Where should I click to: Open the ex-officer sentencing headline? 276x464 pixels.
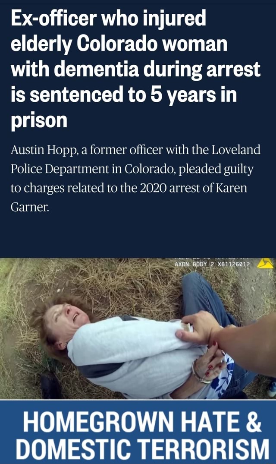coord(136,69)
